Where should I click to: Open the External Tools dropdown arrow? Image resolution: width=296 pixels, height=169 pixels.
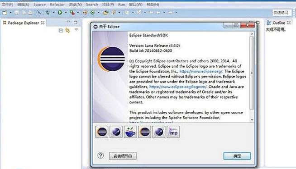click(78, 13)
